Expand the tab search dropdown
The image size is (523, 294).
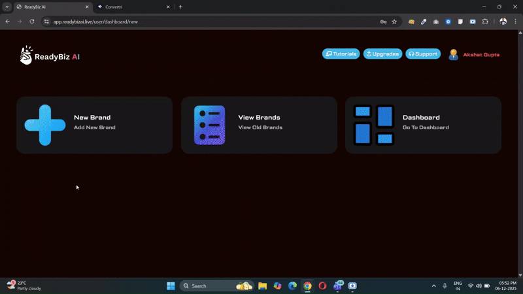tap(7, 7)
